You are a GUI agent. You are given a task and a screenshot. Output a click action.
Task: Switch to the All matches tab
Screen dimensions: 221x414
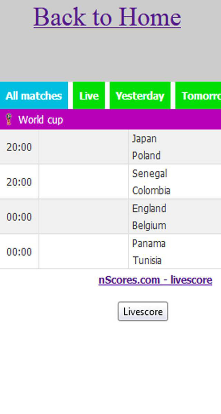[x=34, y=96]
